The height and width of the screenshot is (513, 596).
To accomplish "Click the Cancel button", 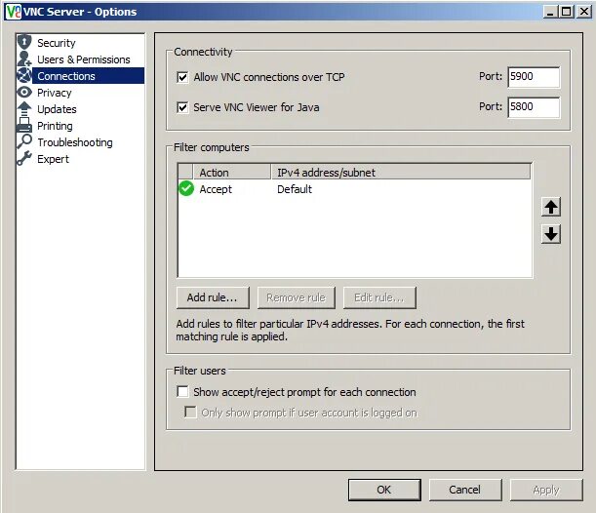I will coord(465,490).
